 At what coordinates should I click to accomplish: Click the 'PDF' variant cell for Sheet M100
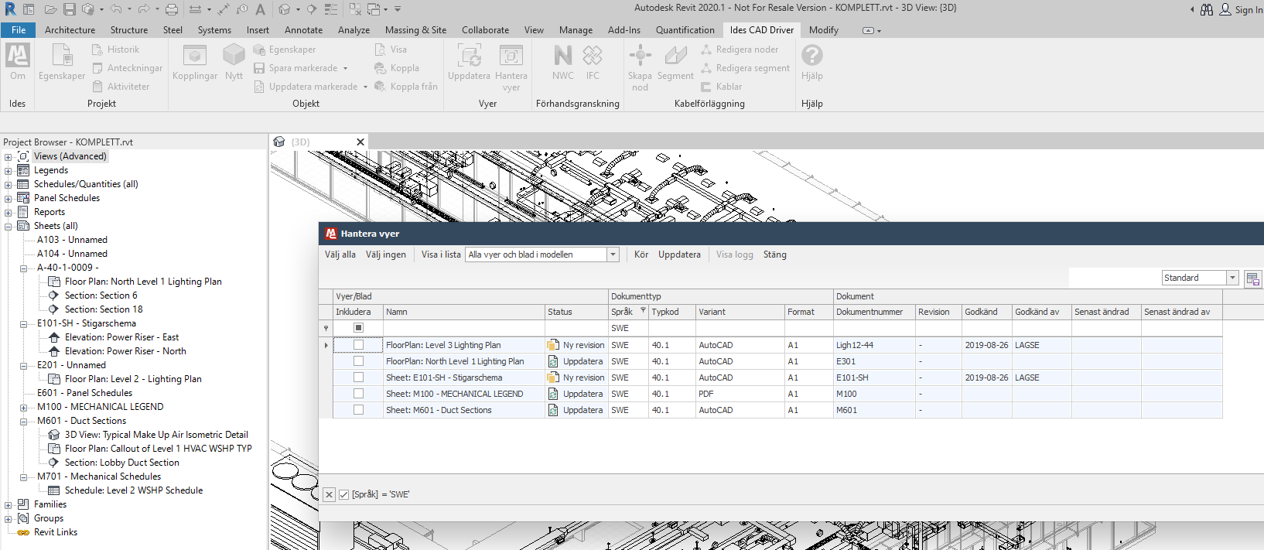tap(740, 394)
